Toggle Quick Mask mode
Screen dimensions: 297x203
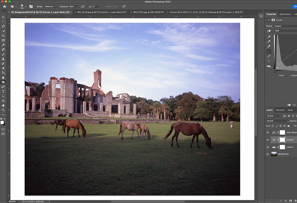point(3,129)
